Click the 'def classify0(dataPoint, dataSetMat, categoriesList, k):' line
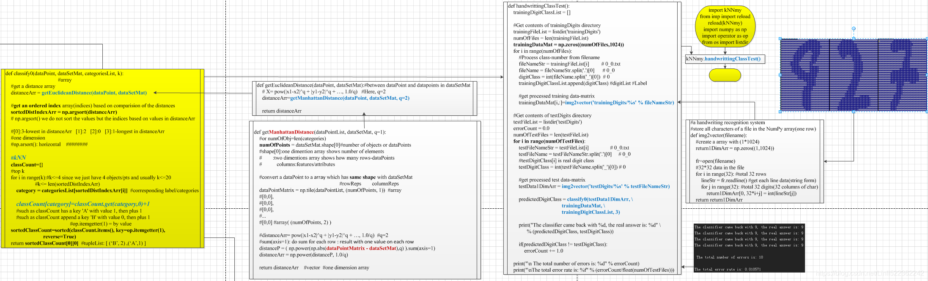Viewport: 928px width, 281px height. (x=65, y=74)
